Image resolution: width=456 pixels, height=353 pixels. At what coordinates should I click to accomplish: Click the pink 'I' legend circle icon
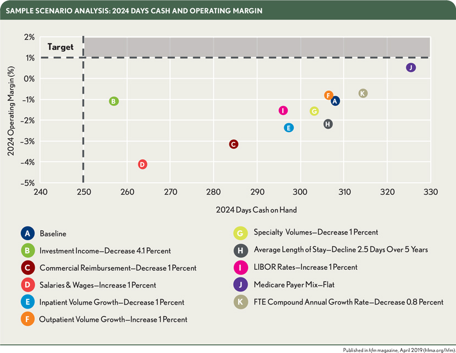point(240,267)
